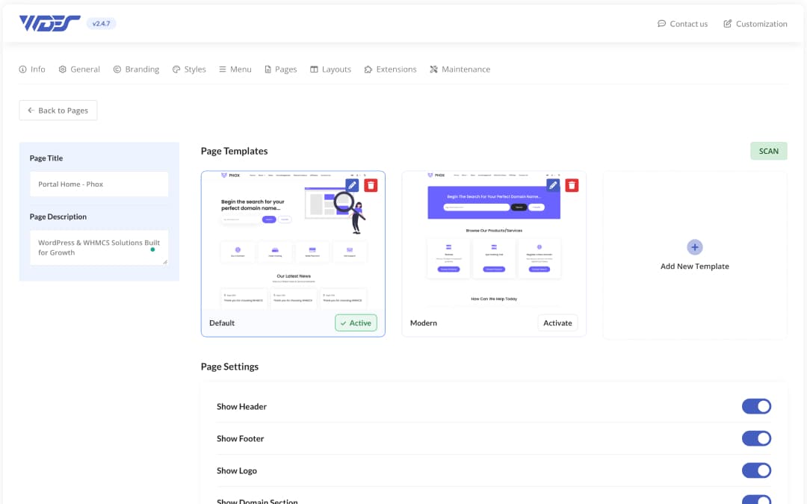Open the Contact us link
Screen dimensions: 807x504
(x=682, y=24)
